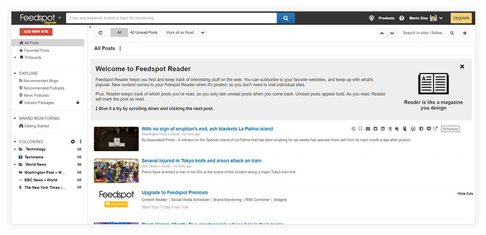Open Recommended Blogs
Screen dimensions: 486x235
pos(38,81)
